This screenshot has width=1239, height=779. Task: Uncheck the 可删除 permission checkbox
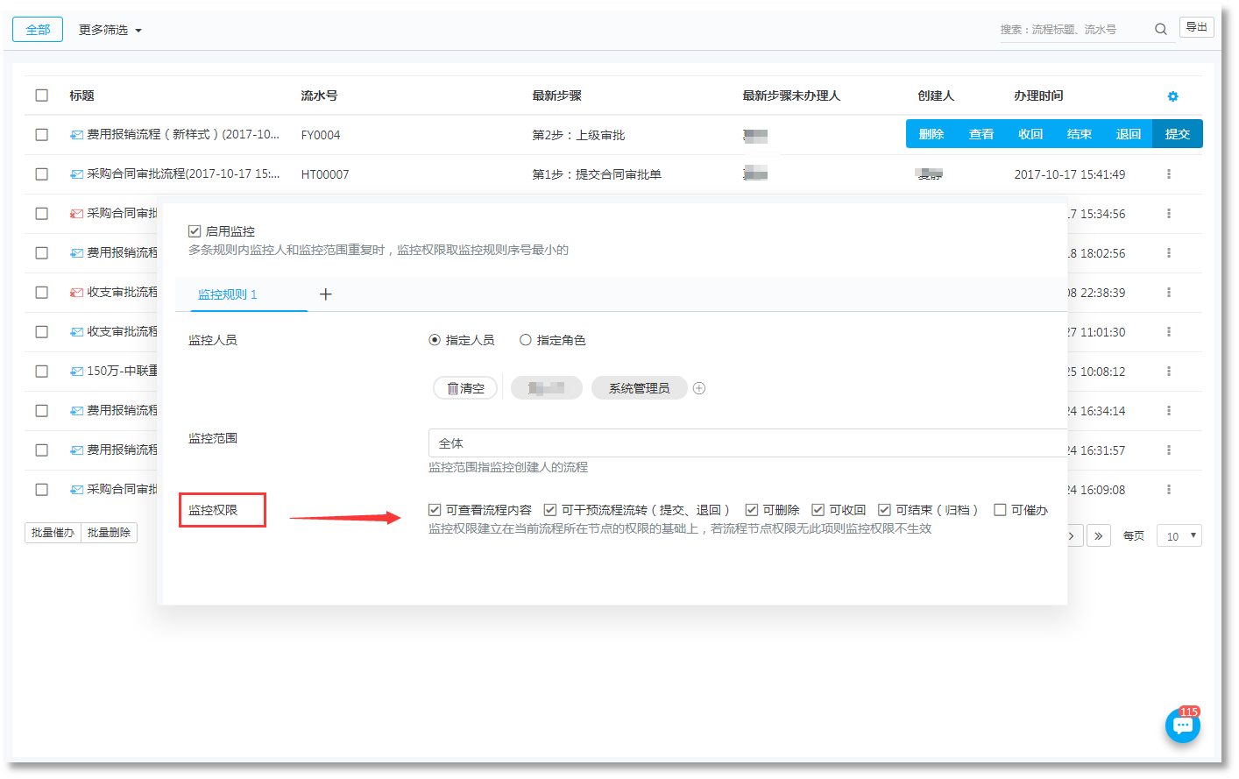752,510
